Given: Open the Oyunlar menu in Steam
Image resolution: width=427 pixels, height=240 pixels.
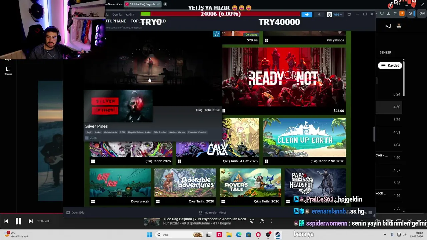Looking at the screenshot, I should (117, 15).
